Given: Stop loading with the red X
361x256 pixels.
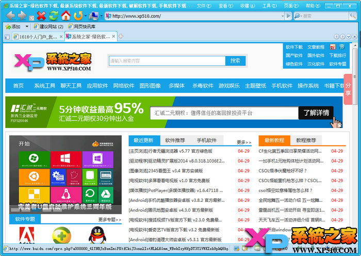Looking at the screenshot, I should pos(41,15).
